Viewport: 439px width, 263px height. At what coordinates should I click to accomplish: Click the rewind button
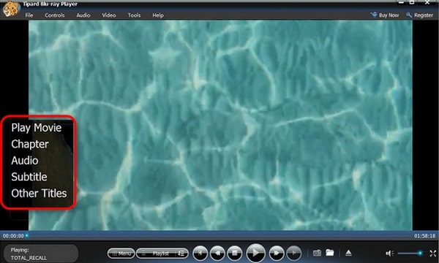pyautogui.click(x=217, y=254)
